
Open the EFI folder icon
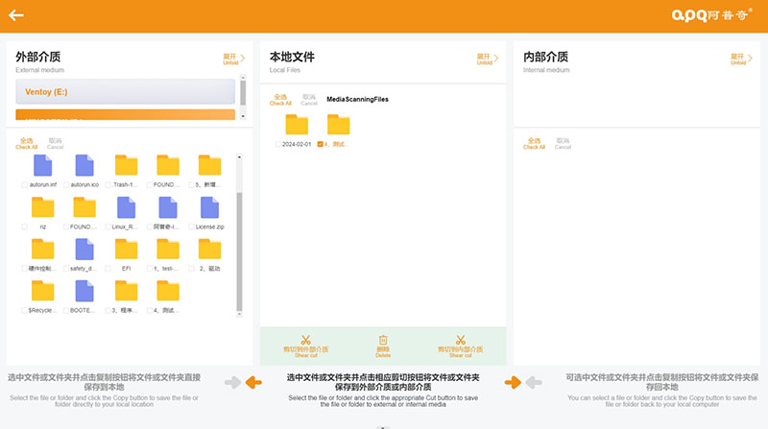pyautogui.click(x=127, y=250)
